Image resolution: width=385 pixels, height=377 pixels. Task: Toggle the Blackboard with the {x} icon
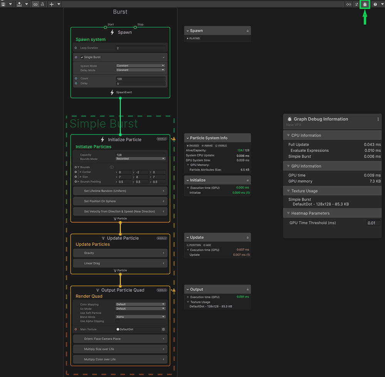pos(348,4)
